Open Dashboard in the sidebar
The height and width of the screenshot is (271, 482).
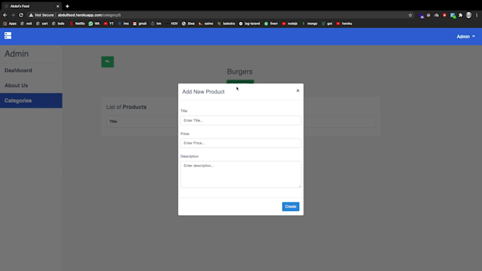(18, 70)
